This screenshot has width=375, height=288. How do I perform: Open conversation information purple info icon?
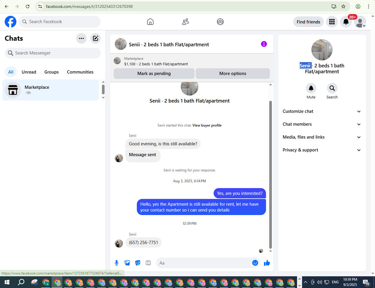[264, 44]
